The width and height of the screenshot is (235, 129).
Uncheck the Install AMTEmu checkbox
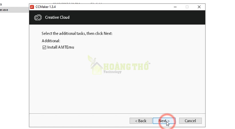(x=44, y=47)
